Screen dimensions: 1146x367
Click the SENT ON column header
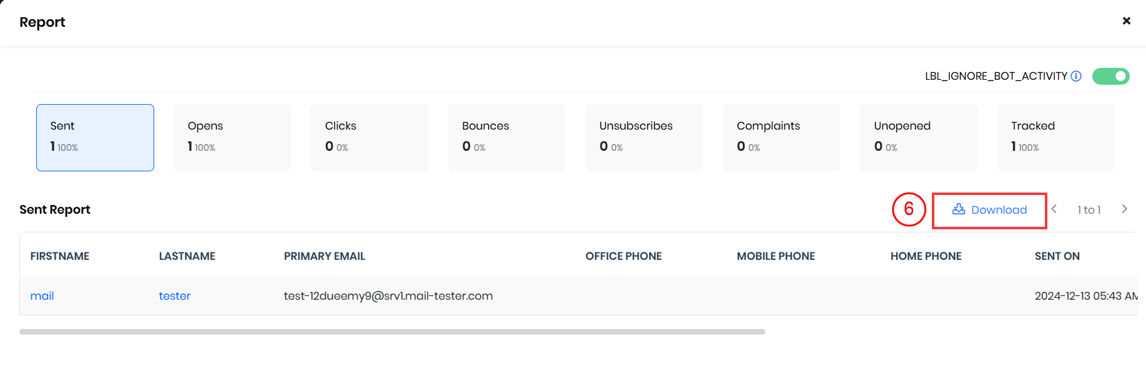pyautogui.click(x=1057, y=256)
